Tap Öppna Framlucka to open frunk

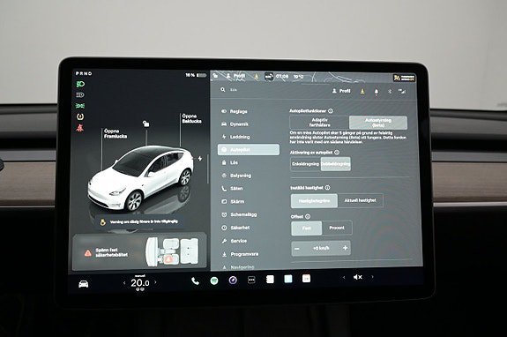tap(116, 133)
